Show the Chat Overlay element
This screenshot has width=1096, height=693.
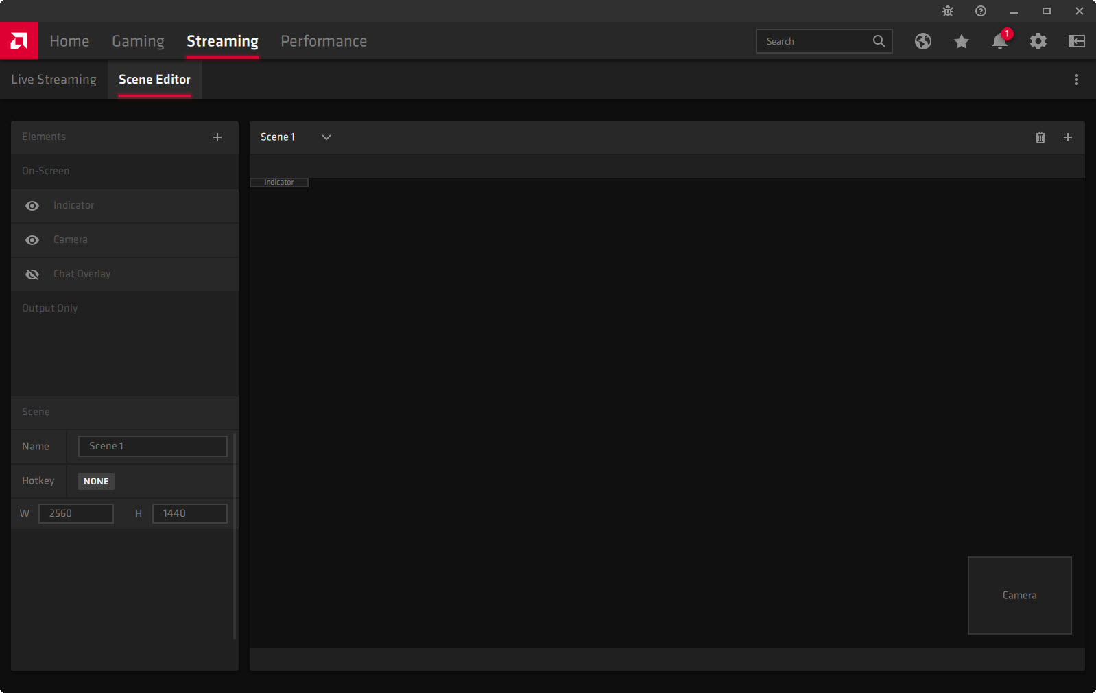pyautogui.click(x=32, y=274)
